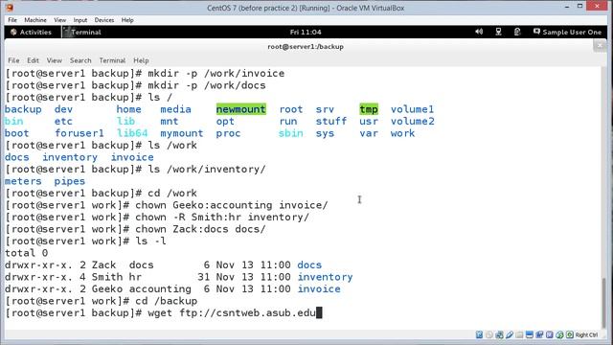Viewport: 613px width, 345px height.
Task: Click 'Smith' owner in ls -l output
Action: (107, 277)
